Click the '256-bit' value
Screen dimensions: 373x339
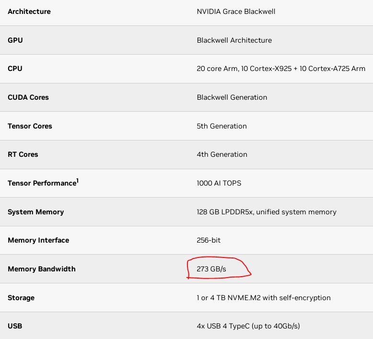209,240
